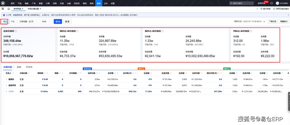The image size is (290, 125).
Task: Expand the 俊锋哥哥 row
Action: [x=7, y=85]
